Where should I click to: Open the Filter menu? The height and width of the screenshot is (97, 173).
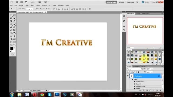tap(38, 5)
